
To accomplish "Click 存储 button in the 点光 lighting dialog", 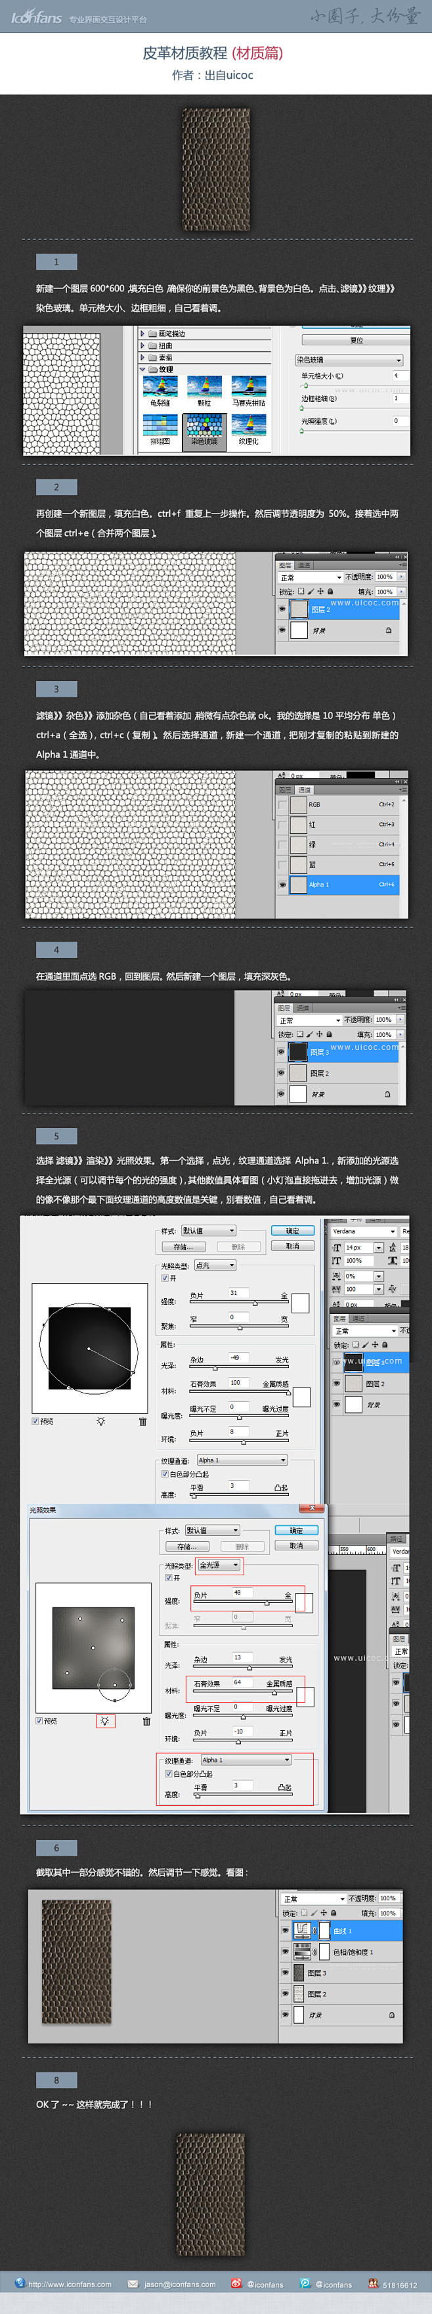I will point(183,1247).
